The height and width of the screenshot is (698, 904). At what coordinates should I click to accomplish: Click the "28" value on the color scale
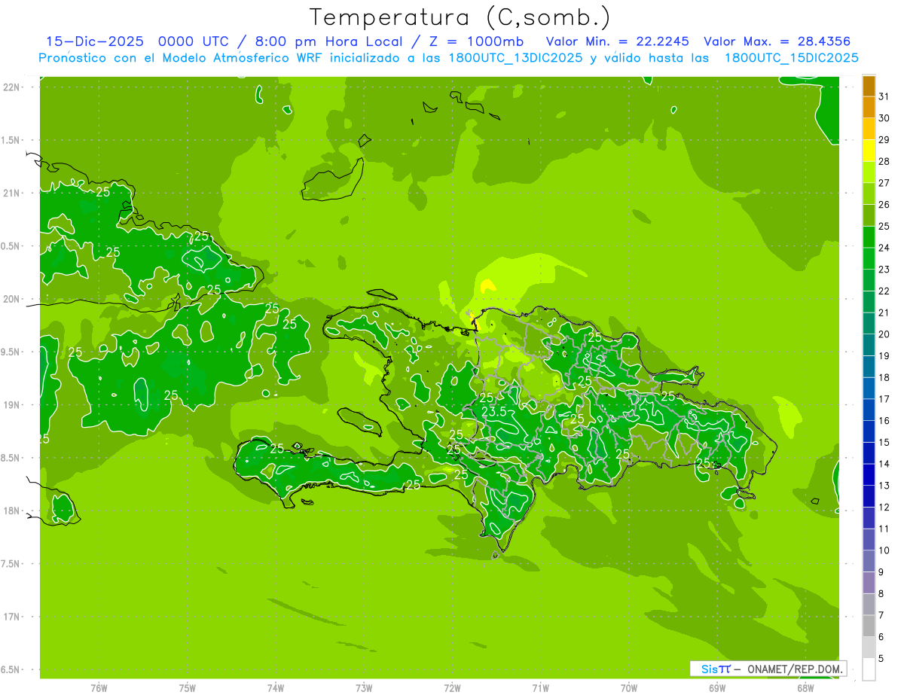click(884, 161)
